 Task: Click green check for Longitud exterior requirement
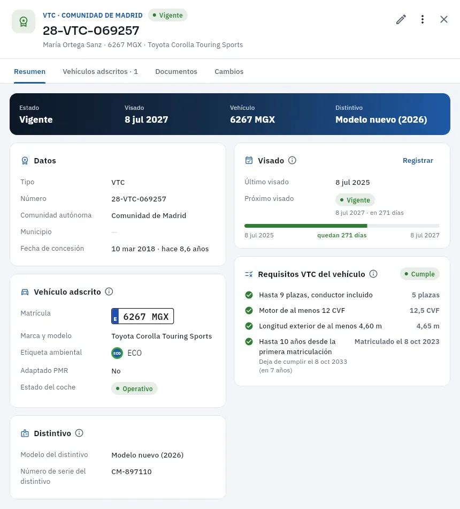click(249, 326)
